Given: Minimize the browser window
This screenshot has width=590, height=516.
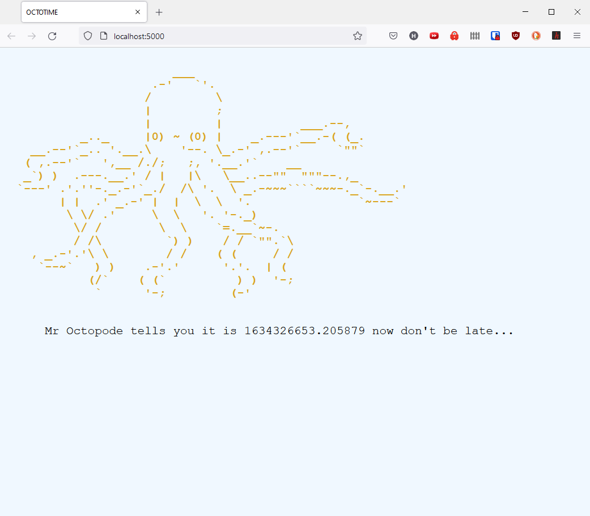Looking at the screenshot, I should 525,12.
